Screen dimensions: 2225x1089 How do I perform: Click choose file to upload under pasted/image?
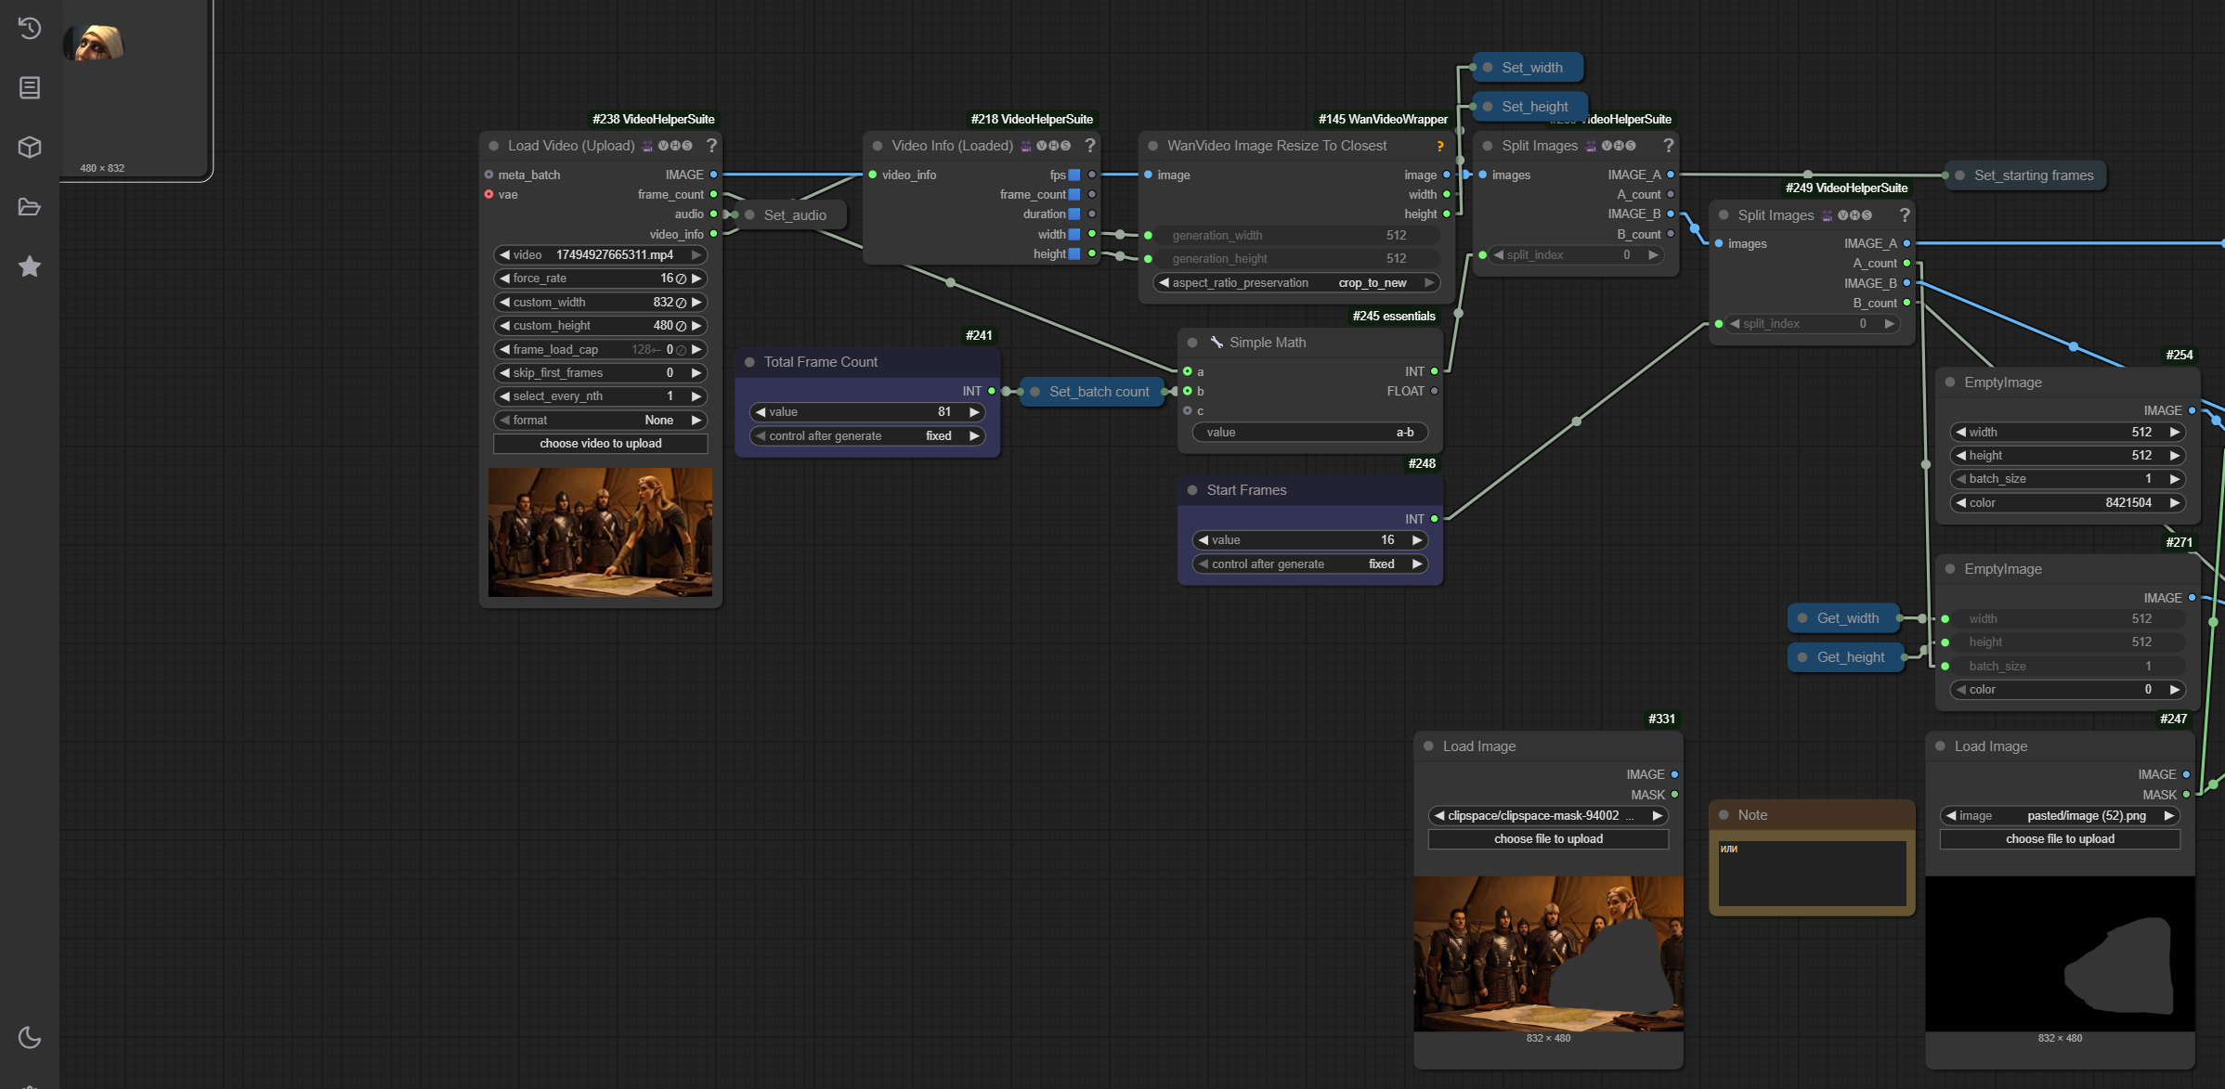pyautogui.click(x=2059, y=839)
